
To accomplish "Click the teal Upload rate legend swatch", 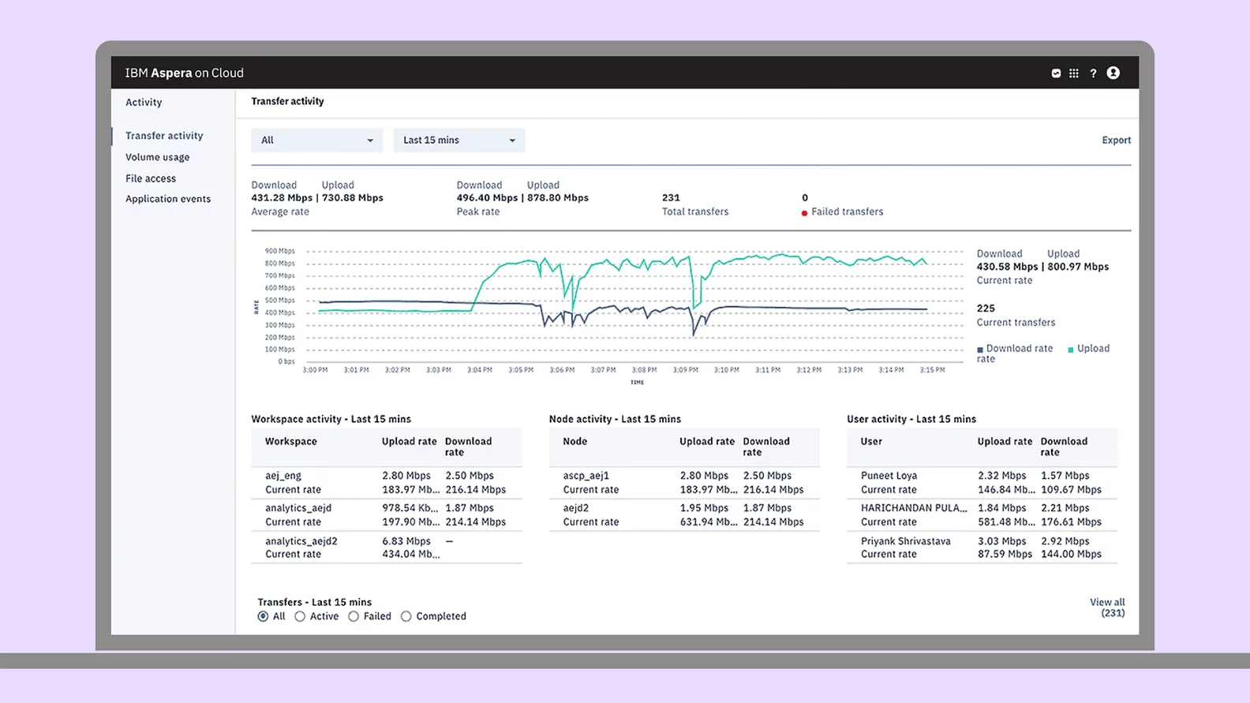I will [1071, 350].
